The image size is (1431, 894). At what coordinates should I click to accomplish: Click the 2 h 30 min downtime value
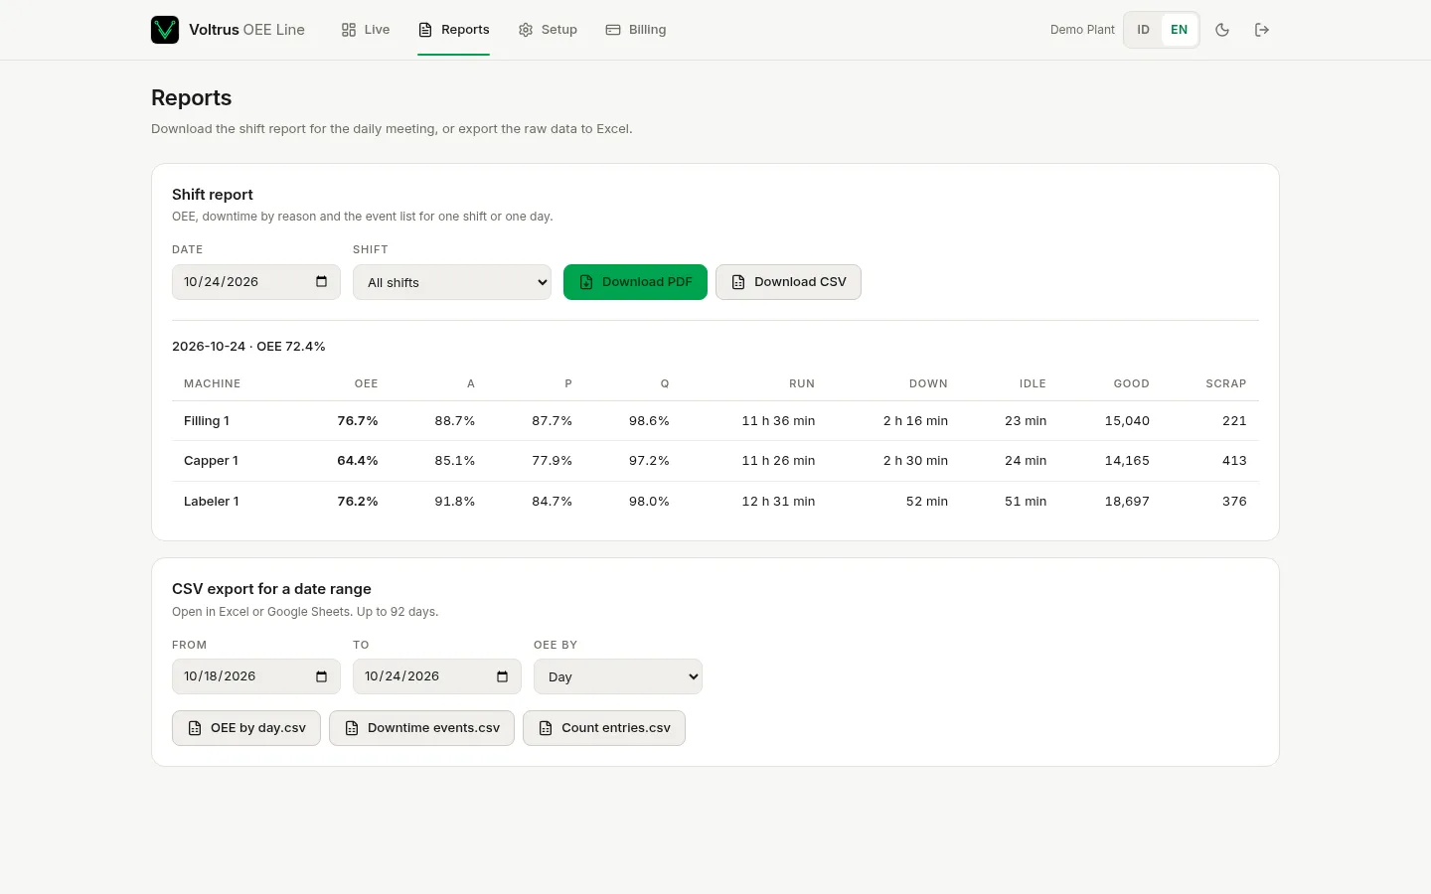pos(915,461)
